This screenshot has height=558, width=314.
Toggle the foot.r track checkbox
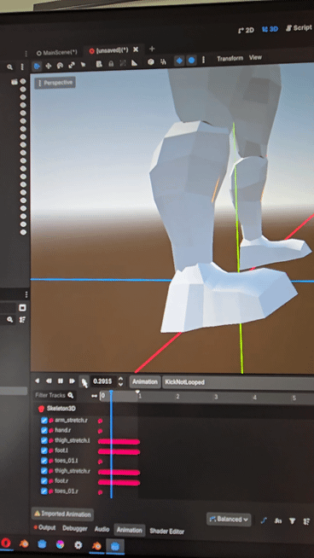[44, 481]
